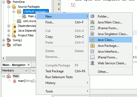Click the Dependencies folder icon

pos(14,26)
